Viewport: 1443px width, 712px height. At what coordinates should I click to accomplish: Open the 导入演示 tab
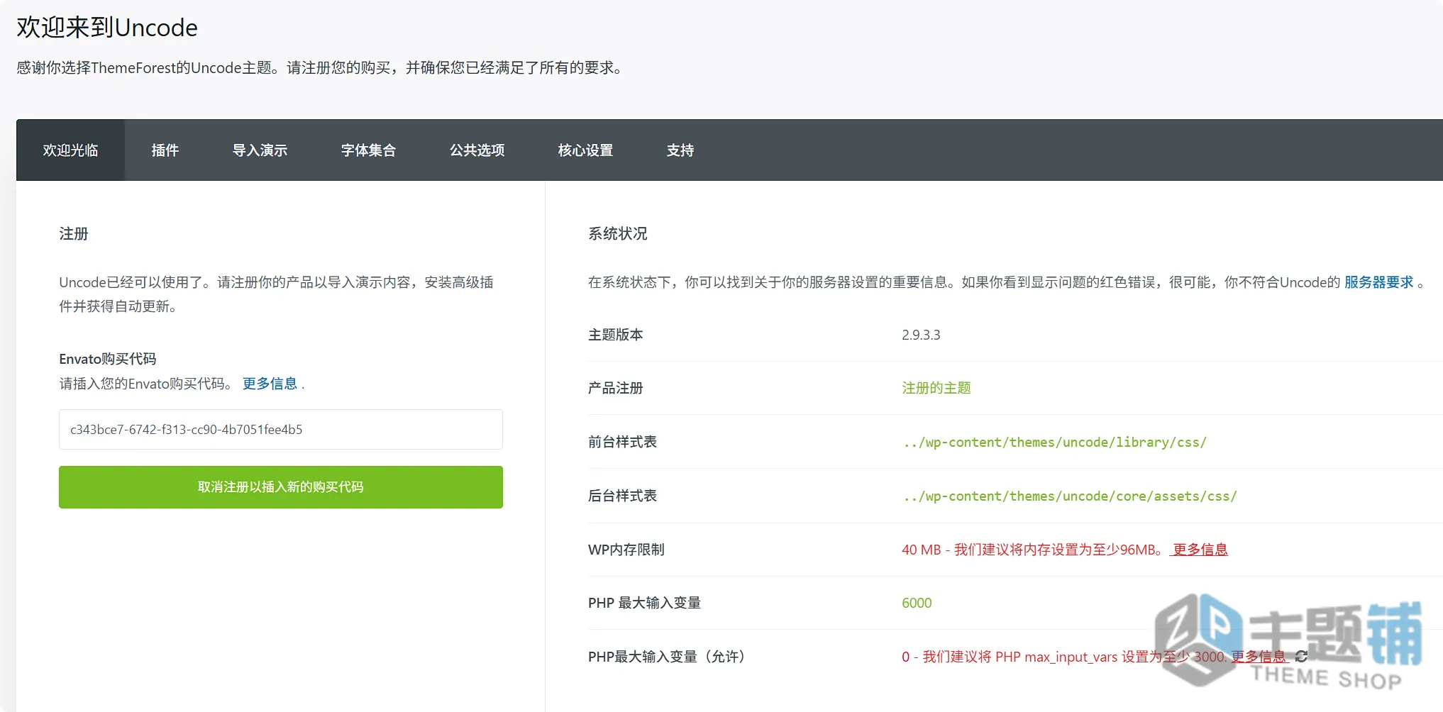pyautogui.click(x=260, y=150)
